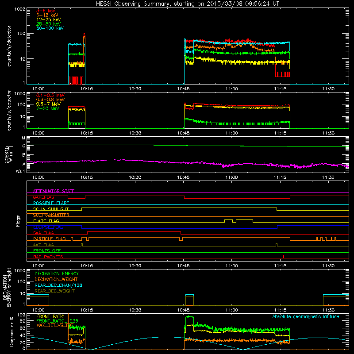This screenshot has width=354, height=354.
Task: Select the 0.1-0.3 MeV legend label
Action: pos(50,96)
